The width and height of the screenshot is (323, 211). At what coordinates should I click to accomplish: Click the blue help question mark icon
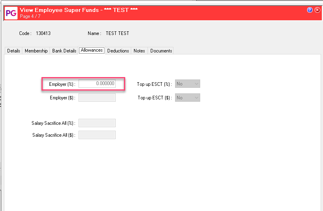(x=310, y=10)
